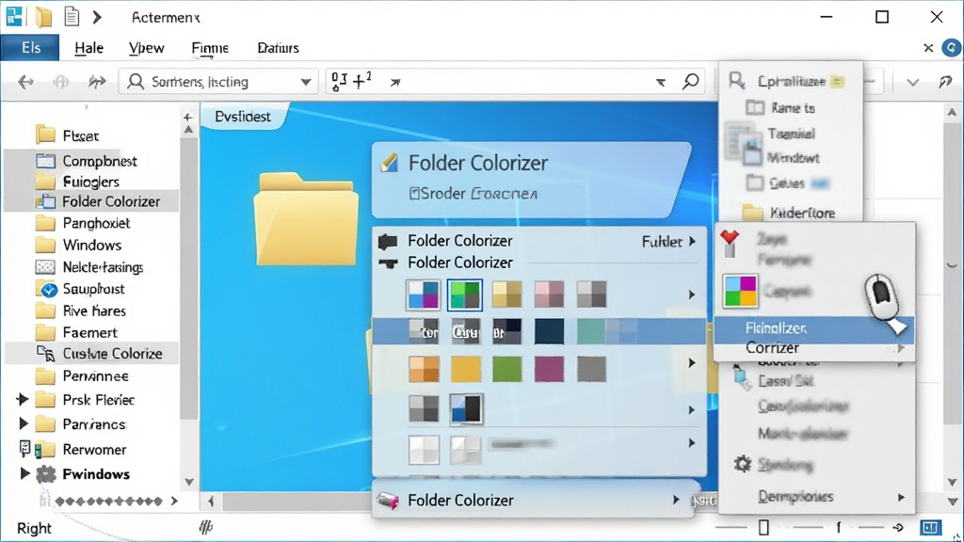
Task: Select the Rive fiares folder
Action: (x=94, y=311)
